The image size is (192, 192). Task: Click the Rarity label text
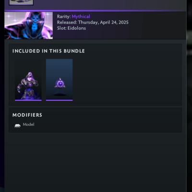(x=64, y=16)
